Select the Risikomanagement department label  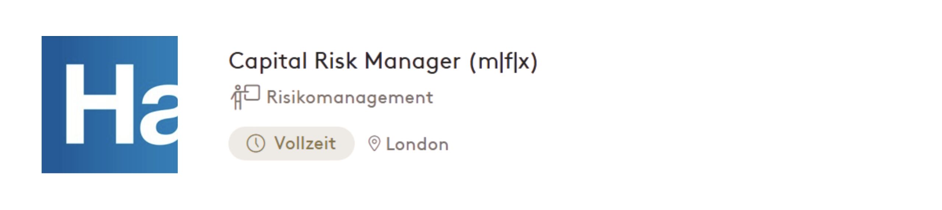pyautogui.click(x=350, y=97)
